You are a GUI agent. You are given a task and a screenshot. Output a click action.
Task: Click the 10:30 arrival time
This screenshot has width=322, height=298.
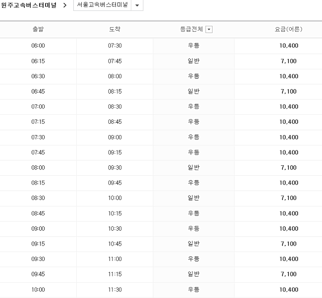(115, 229)
